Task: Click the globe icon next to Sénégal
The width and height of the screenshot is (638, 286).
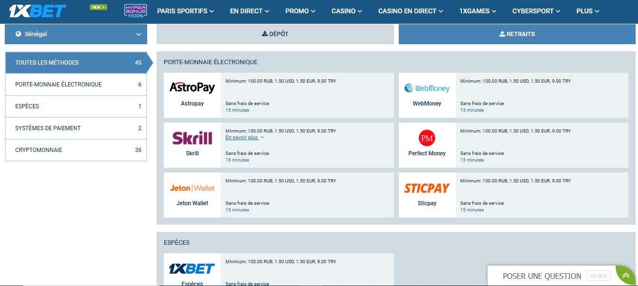Action: [19, 34]
